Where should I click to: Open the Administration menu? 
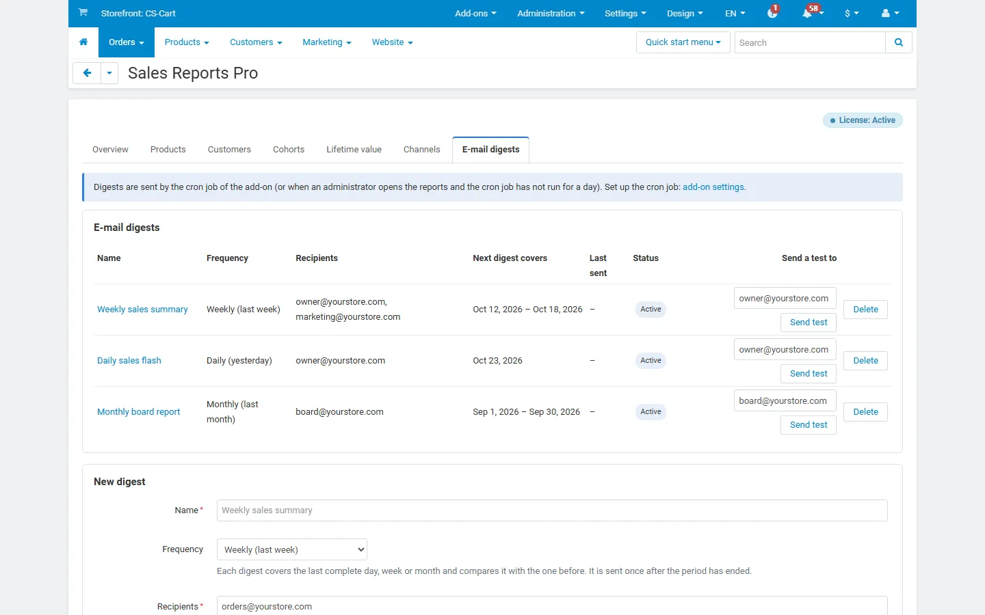[x=551, y=13]
